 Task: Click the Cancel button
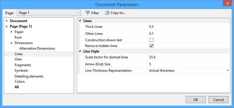(x=218, y=100)
